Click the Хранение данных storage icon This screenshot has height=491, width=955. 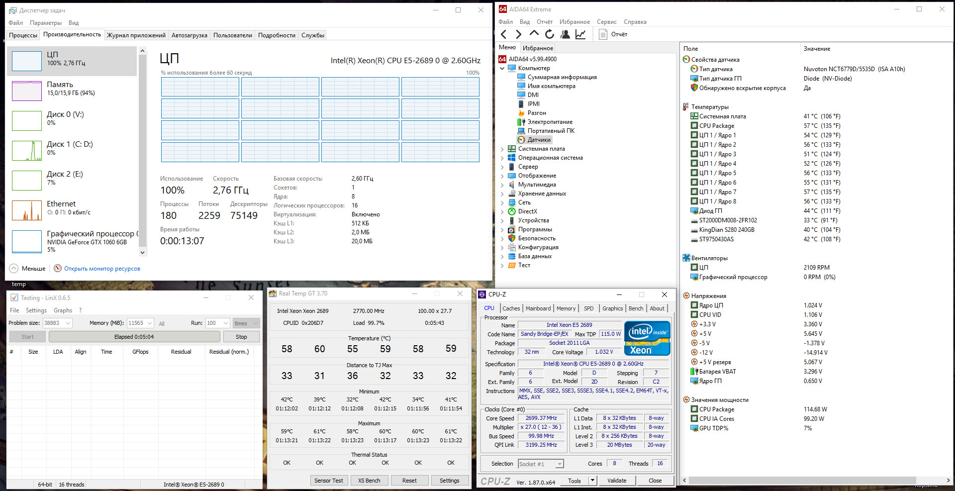point(512,194)
